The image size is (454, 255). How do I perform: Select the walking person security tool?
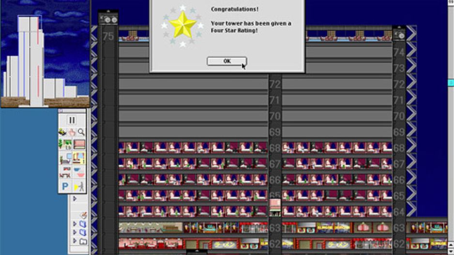tap(79, 187)
